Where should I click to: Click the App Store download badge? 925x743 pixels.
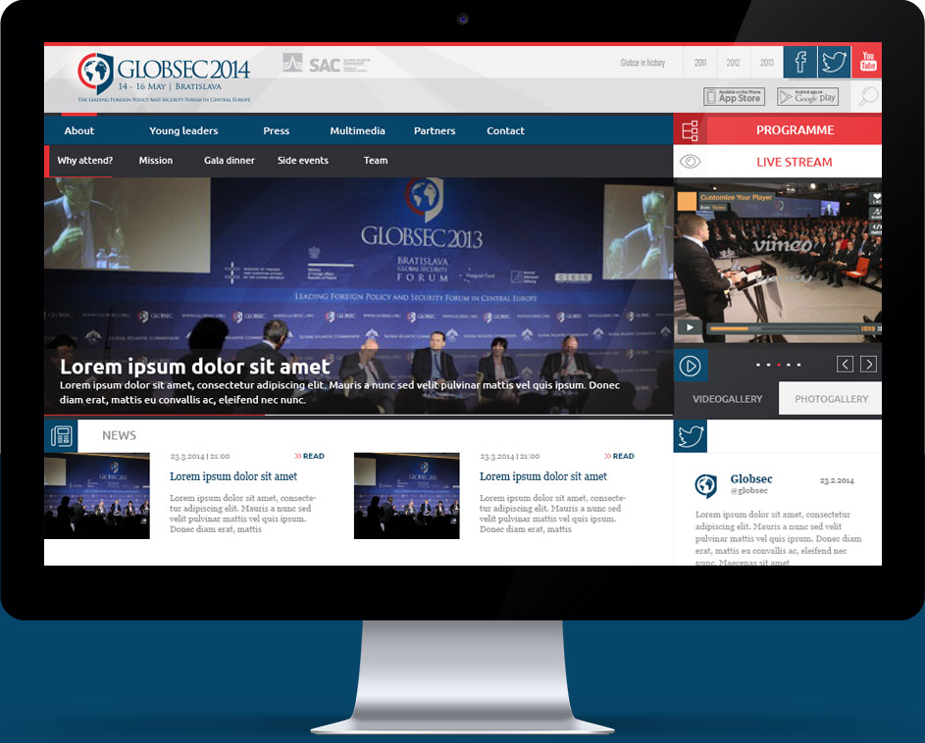tap(734, 97)
